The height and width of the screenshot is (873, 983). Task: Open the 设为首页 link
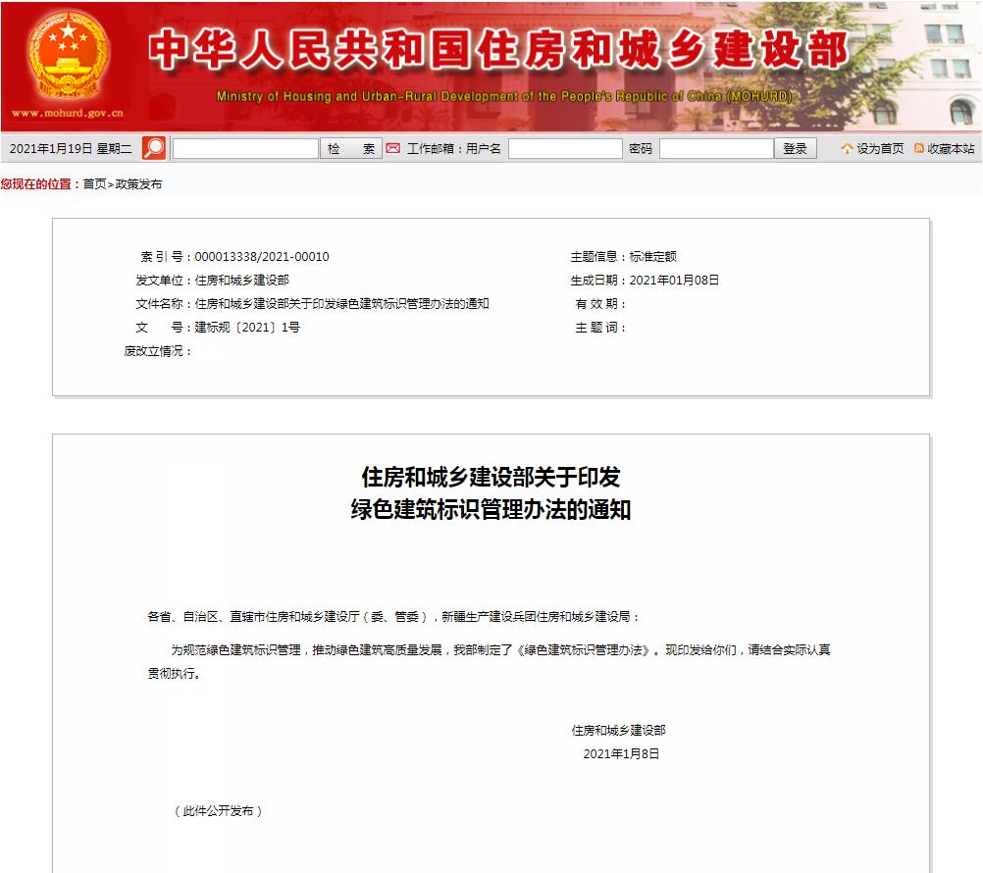coord(880,148)
